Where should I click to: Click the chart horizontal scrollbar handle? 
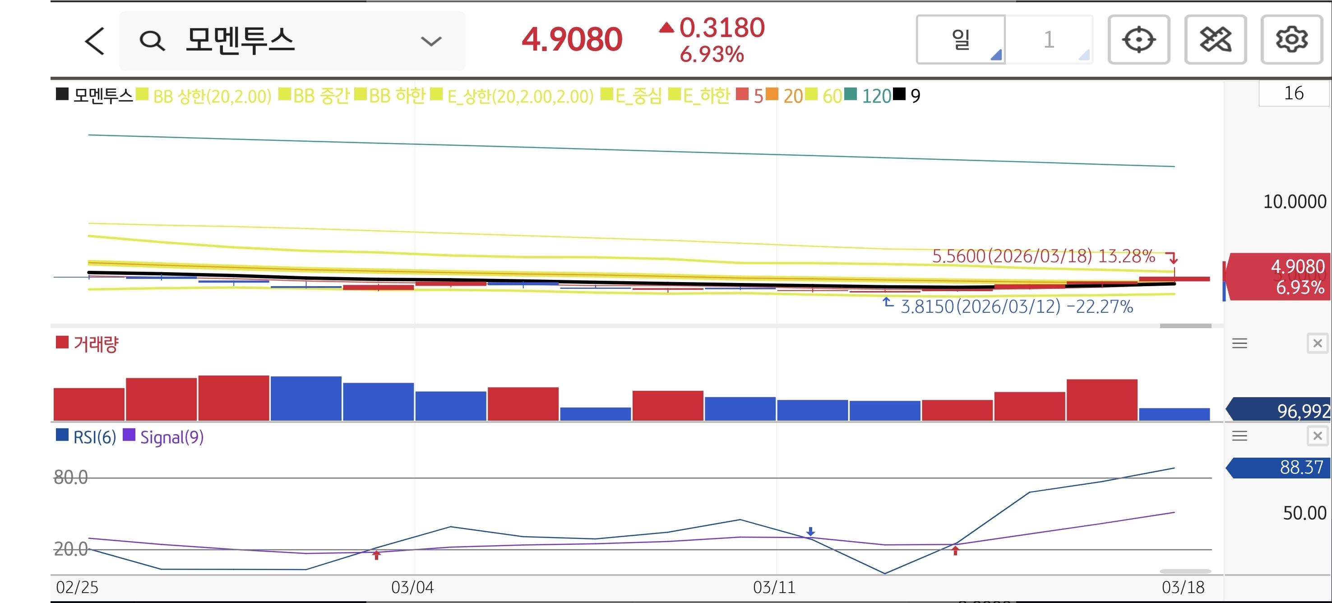point(1185,326)
